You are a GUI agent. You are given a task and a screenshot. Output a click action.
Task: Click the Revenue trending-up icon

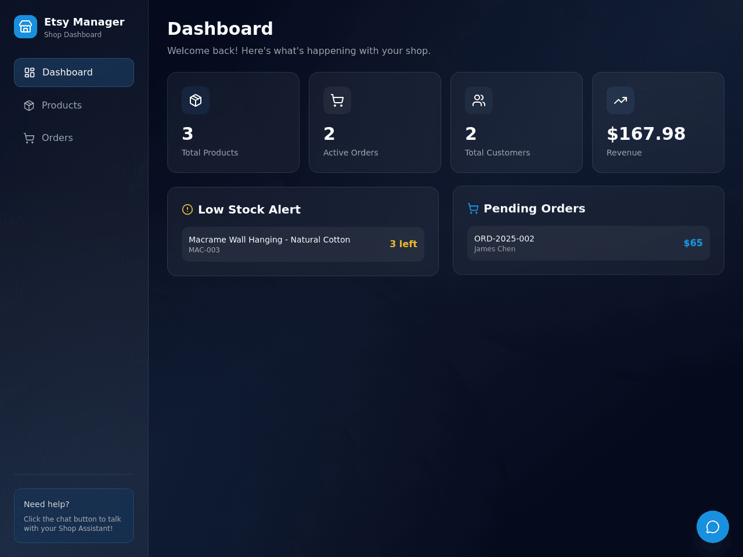click(x=621, y=100)
